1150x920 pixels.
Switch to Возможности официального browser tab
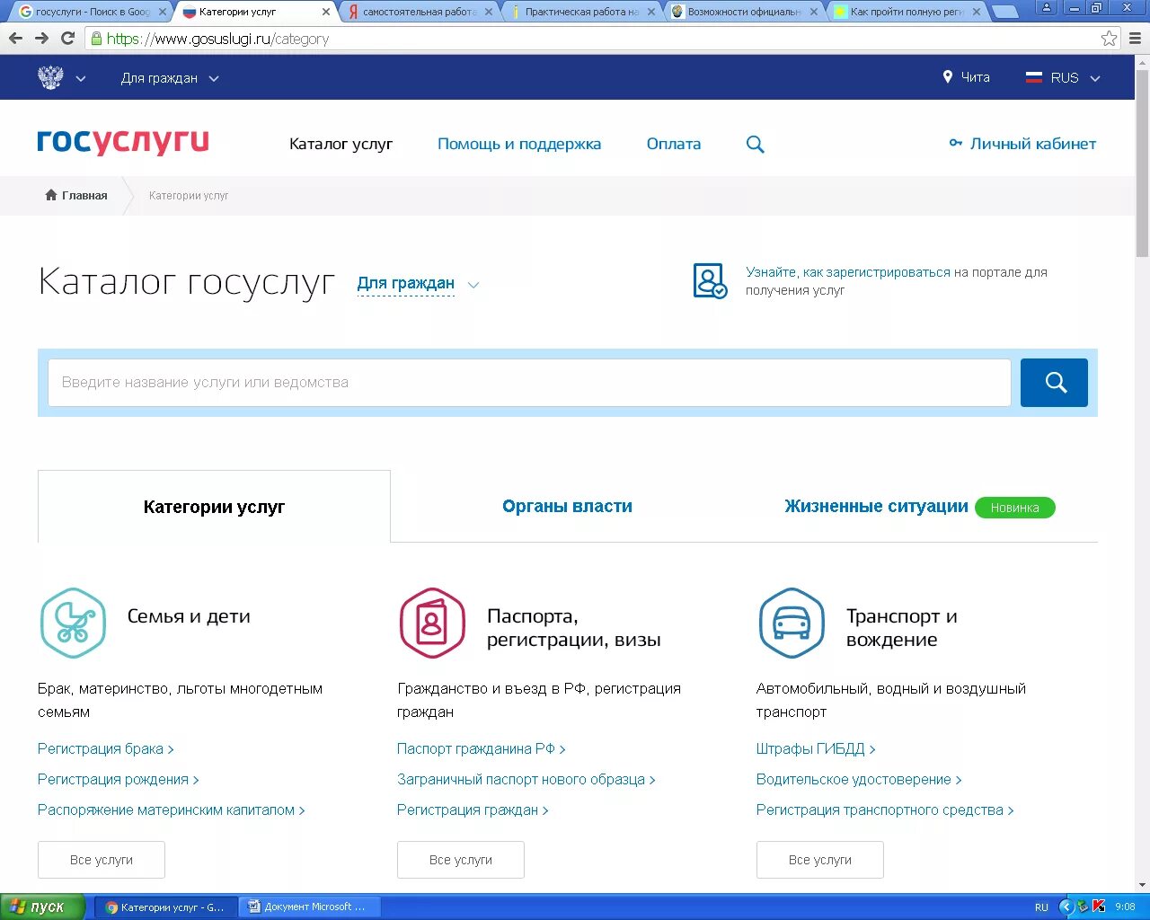pos(744,12)
